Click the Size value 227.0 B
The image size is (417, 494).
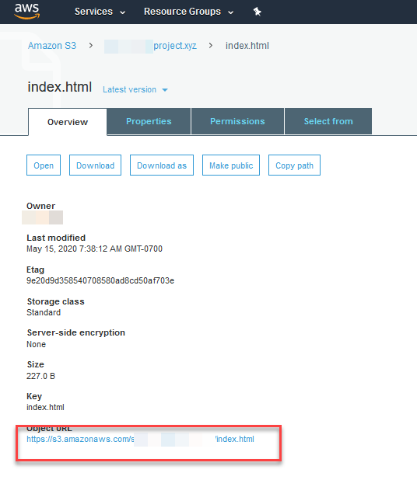pos(40,376)
